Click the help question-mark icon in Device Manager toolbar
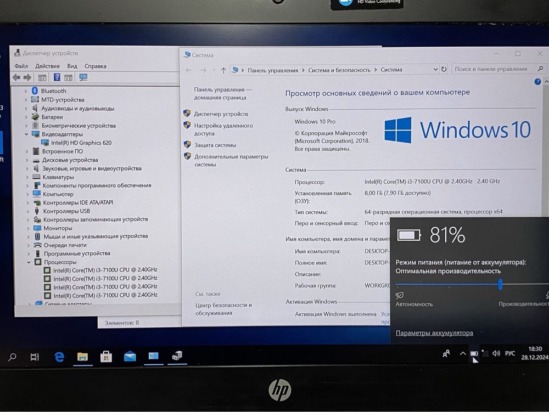Image resolution: width=549 pixels, height=412 pixels. 57,77
